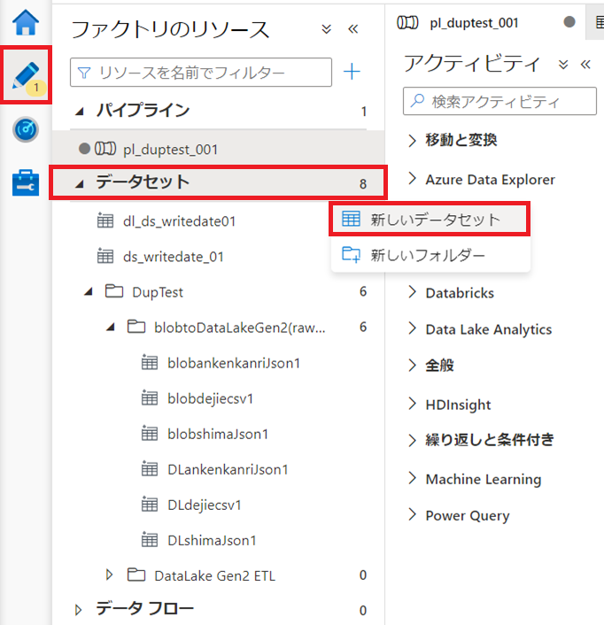Open dataset dl_ds_writedate01
The width and height of the screenshot is (604, 625).
click(180, 220)
